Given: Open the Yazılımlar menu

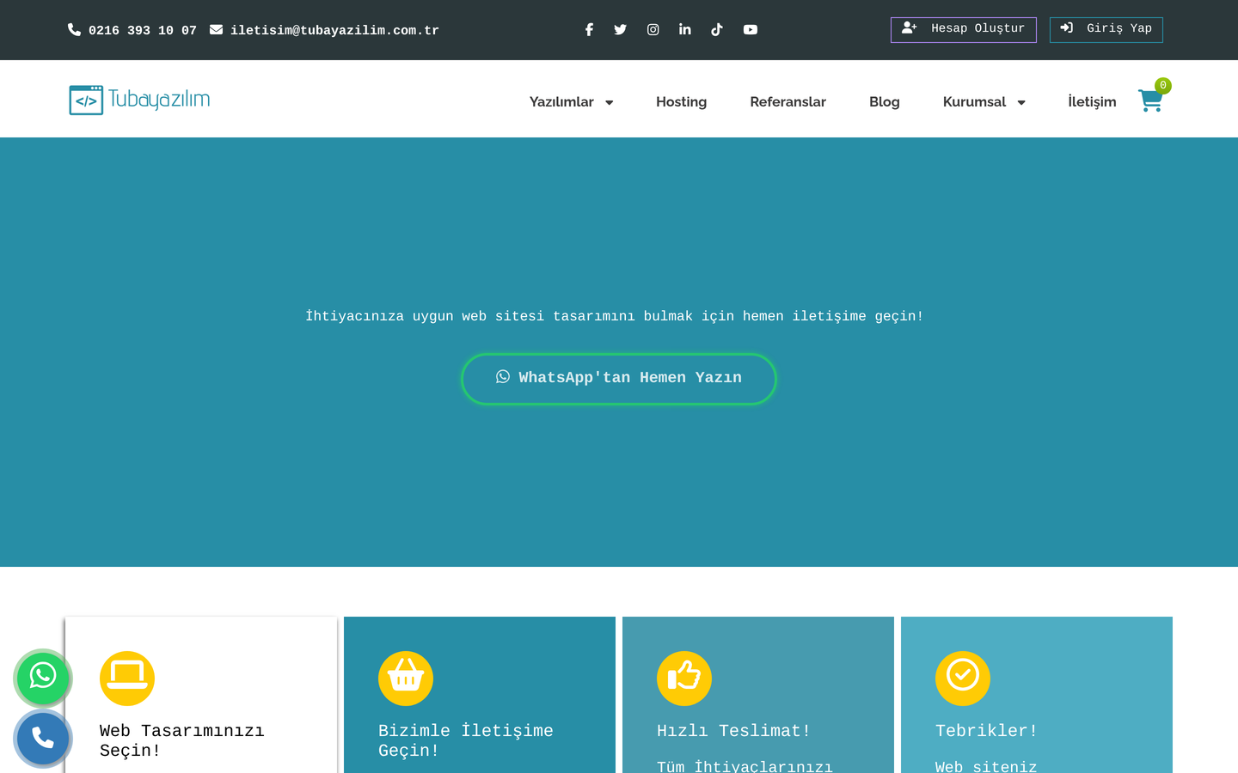Looking at the screenshot, I should 561,101.
